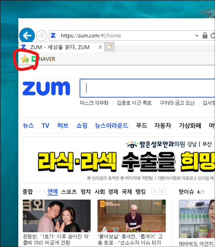Select the 경제 news tab
Image resolution: width=215 pixels, height=247 pixels.
click(x=113, y=192)
